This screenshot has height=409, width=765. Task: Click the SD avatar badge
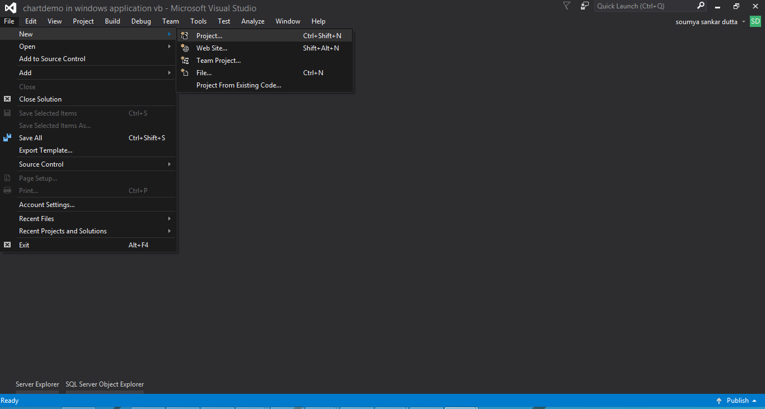(x=755, y=21)
